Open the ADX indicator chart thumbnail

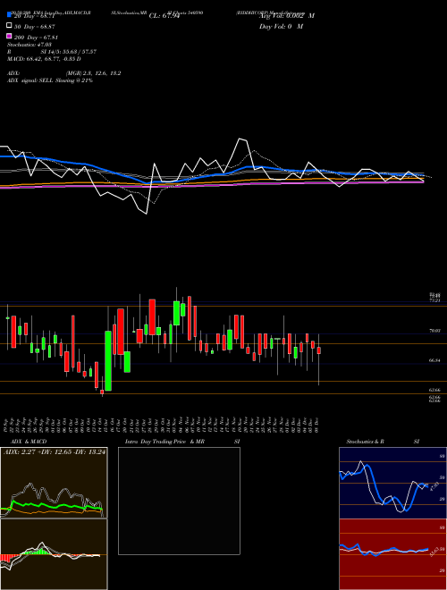click(x=54, y=483)
